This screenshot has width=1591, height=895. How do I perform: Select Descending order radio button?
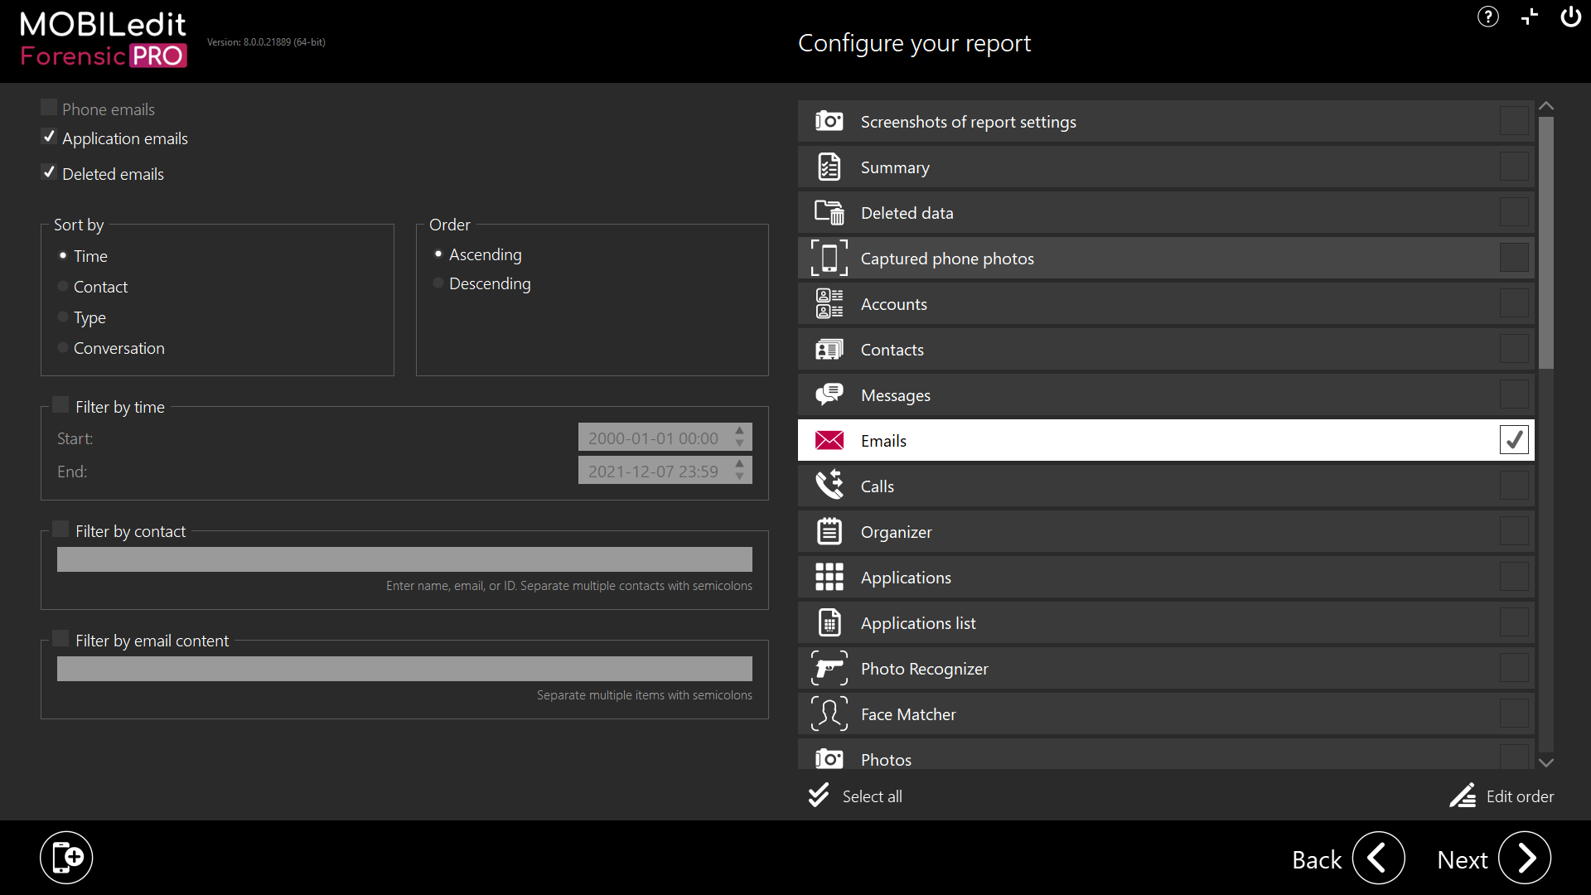click(x=438, y=283)
